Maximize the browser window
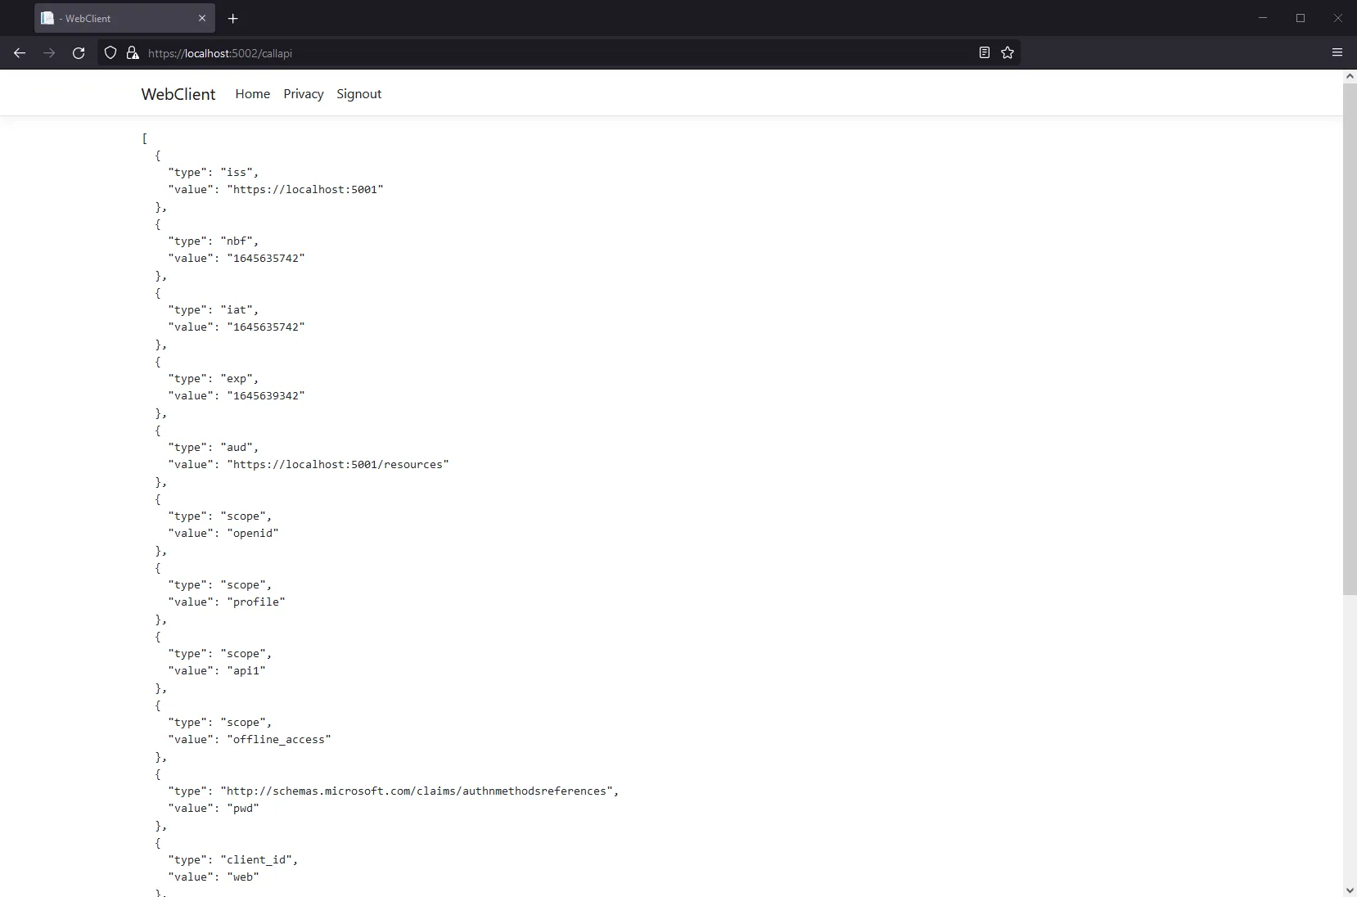 1301,18
